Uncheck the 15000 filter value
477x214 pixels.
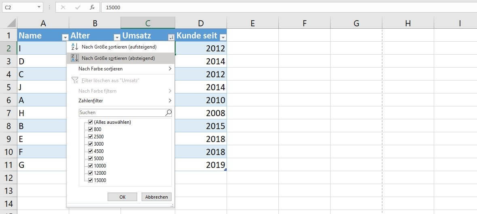[x=90, y=180]
